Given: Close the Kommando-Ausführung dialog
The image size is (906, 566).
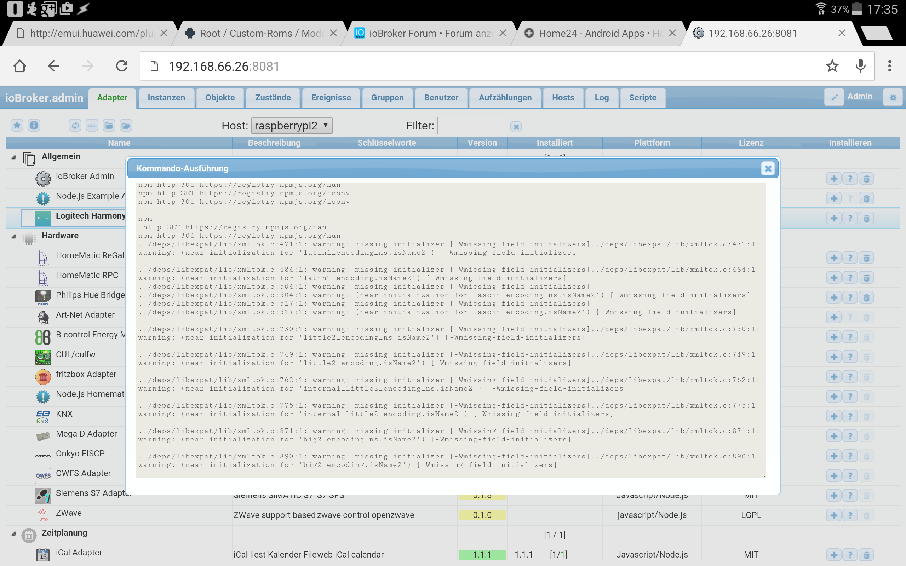Looking at the screenshot, I should pyautogui.click(x=768, y=169).
